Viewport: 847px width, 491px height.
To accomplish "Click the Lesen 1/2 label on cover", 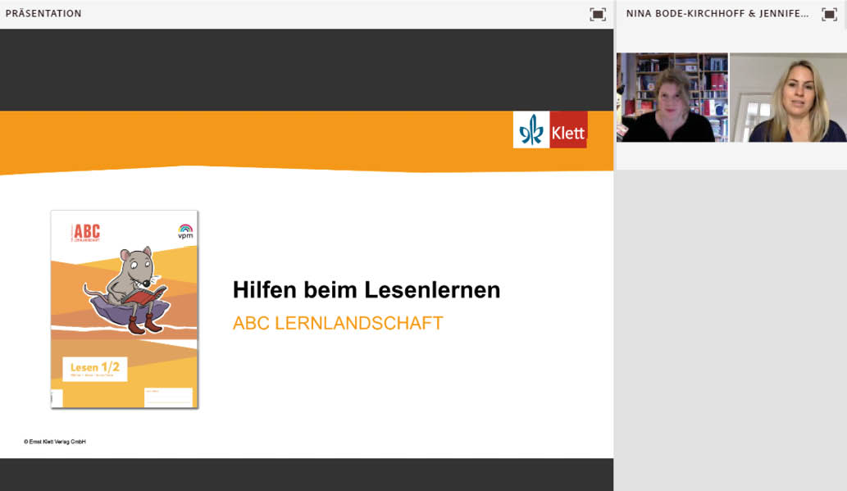I will 95,369.
